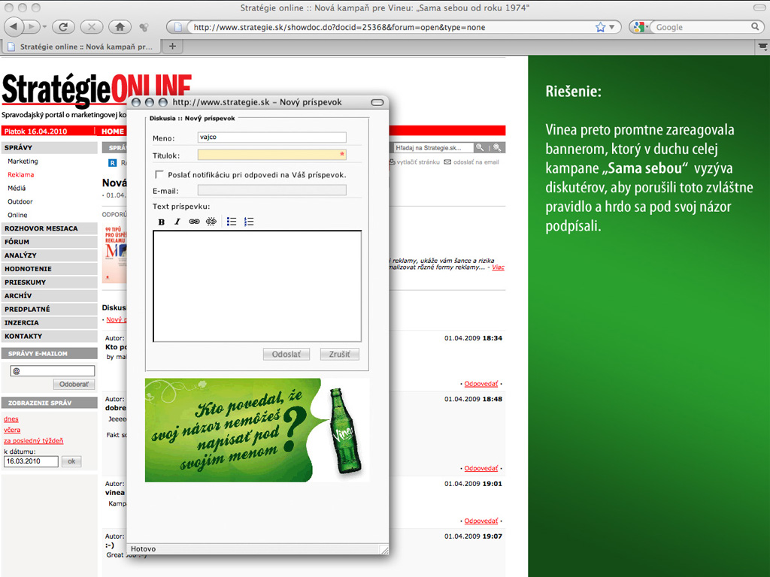Select the Stratégie online browser tab
This screenshot has width=770, height=577.
pos(81,47)
